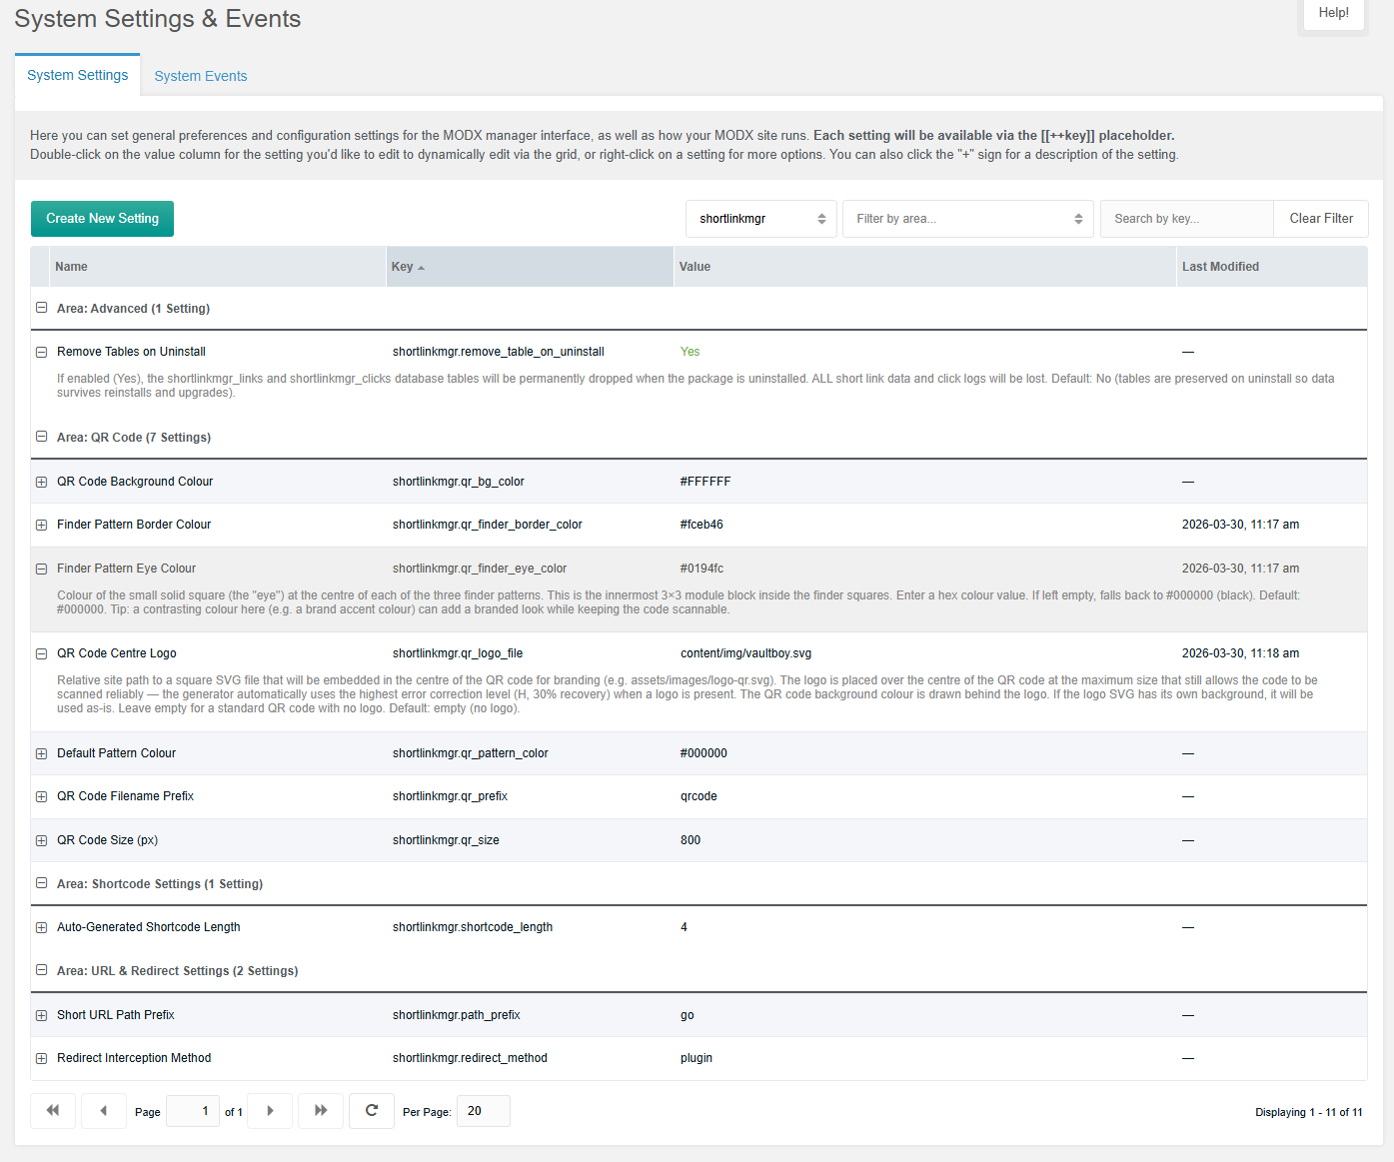Collapse the Area: QR Code group
1394x1162 pixels.
(42, 437)
